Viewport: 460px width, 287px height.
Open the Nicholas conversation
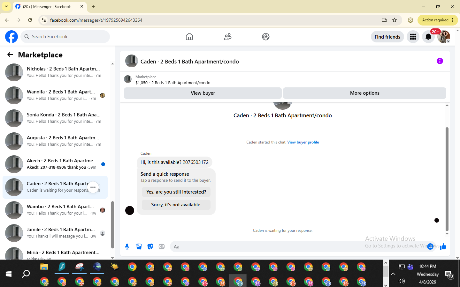pos(55,72)
